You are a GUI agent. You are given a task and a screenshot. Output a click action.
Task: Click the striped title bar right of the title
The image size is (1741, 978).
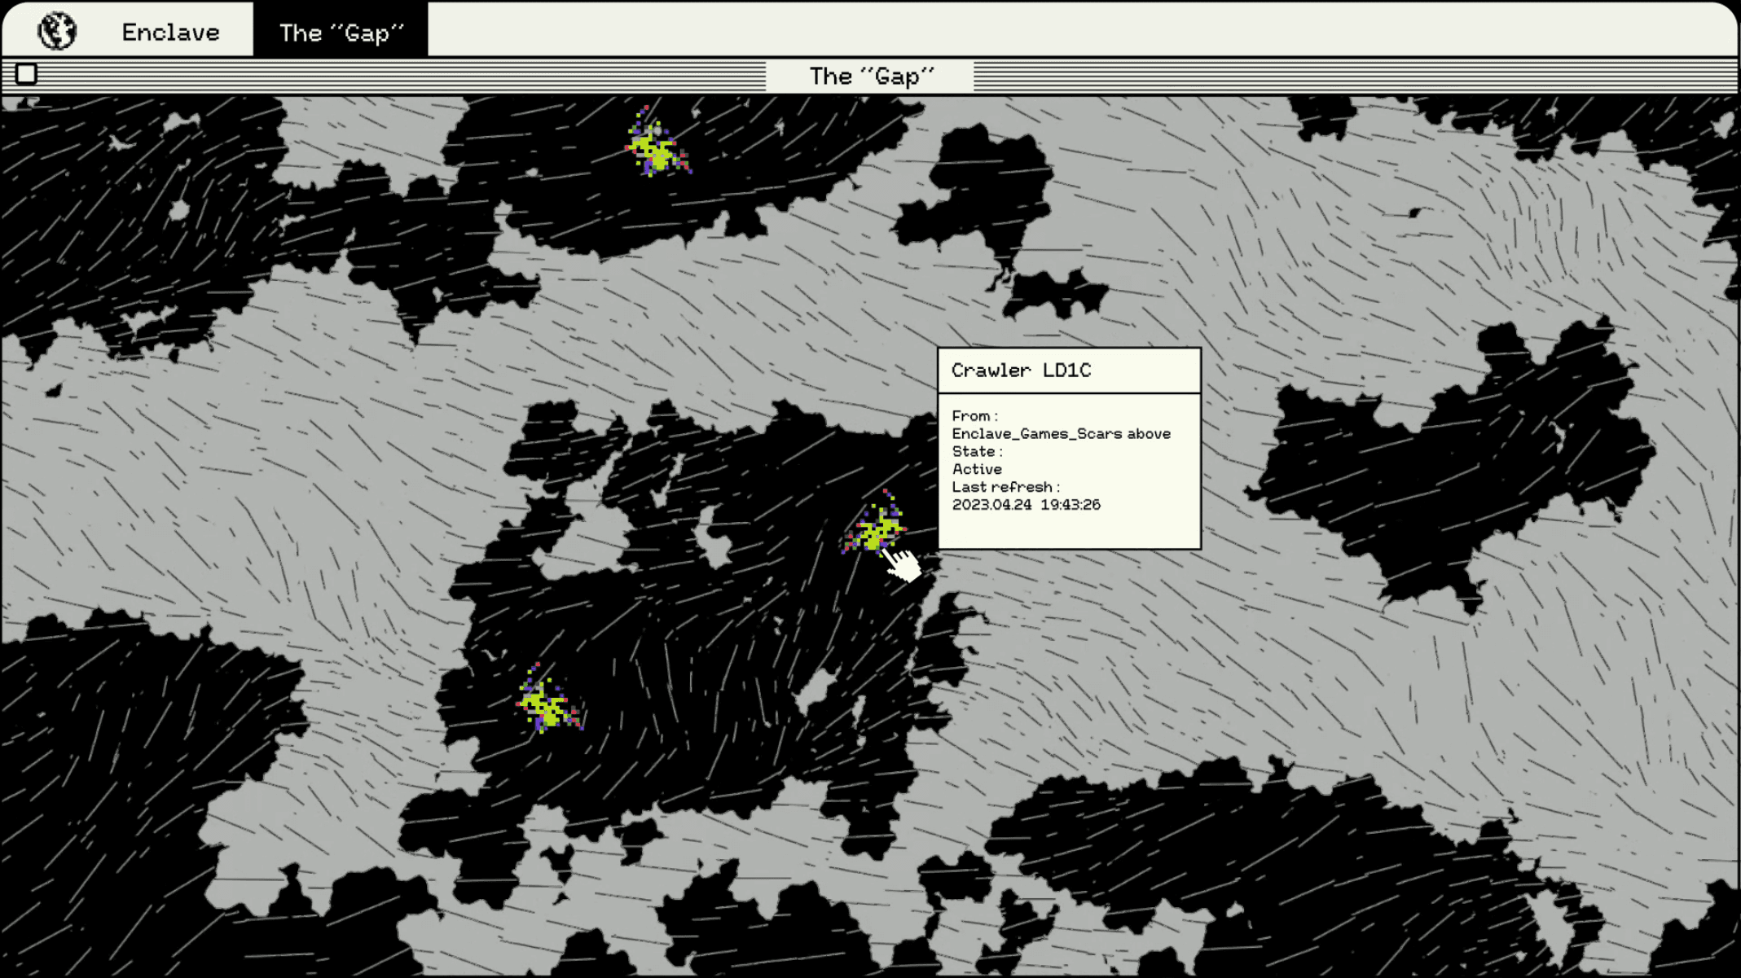click(1352, 76)
